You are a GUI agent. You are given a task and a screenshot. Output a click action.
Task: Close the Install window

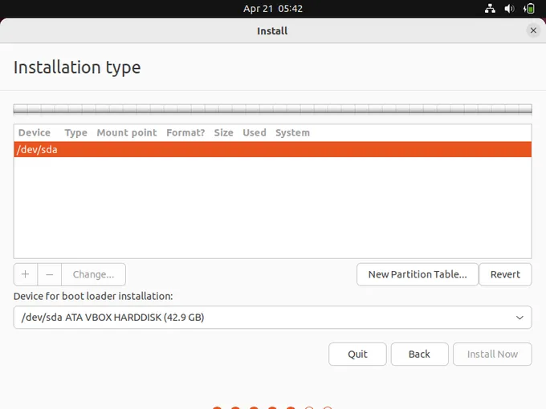coord(533,30)
